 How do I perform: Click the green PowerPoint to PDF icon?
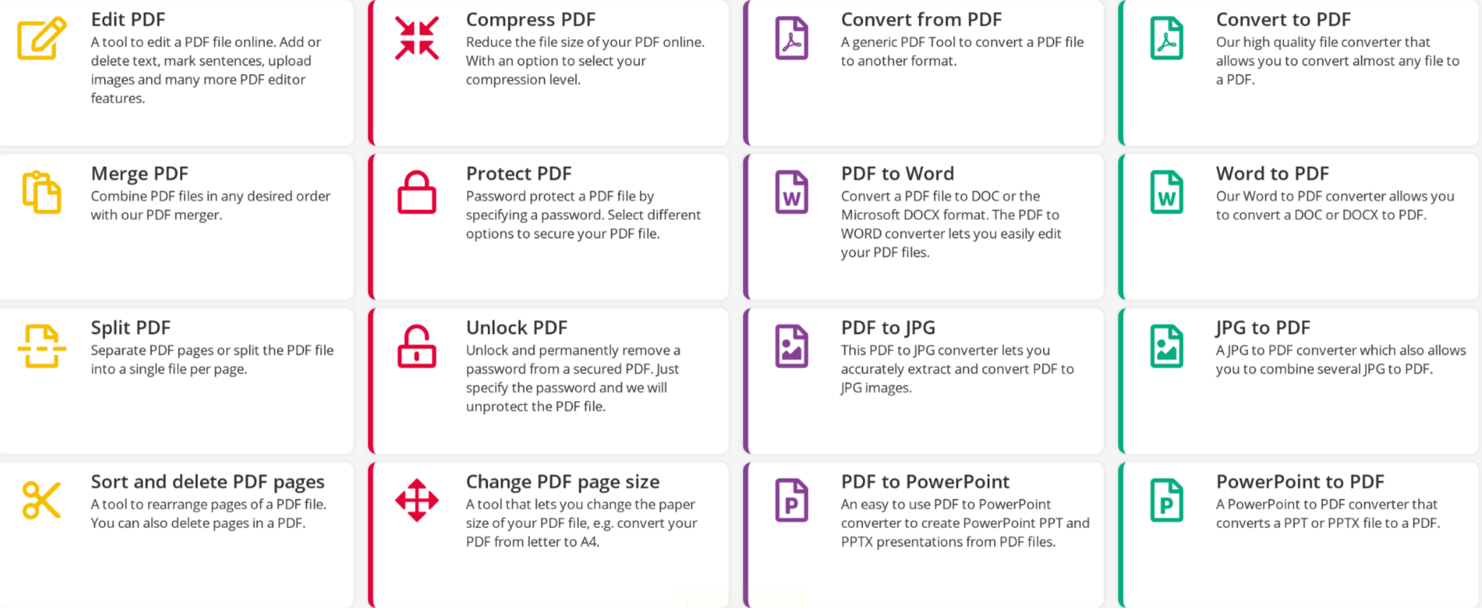[x=1167, y=501]
